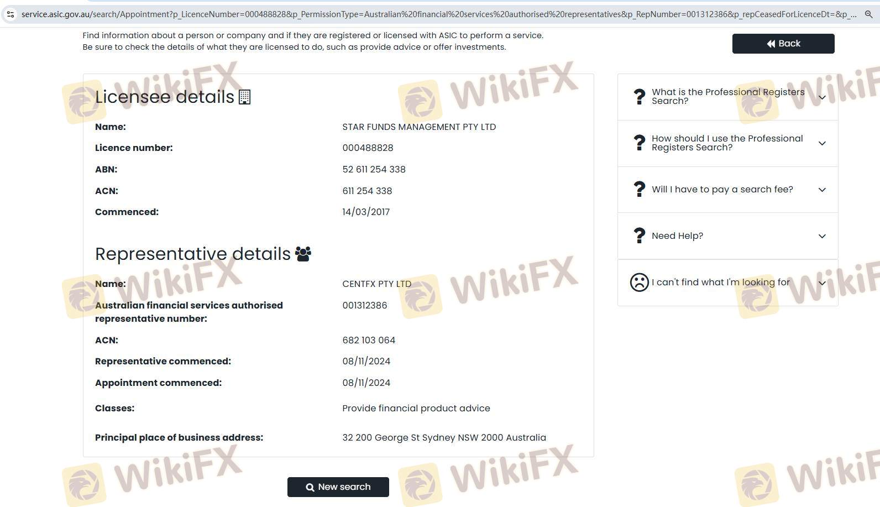
Task: Open Need Help? text
Action: (x=678, y=236)
